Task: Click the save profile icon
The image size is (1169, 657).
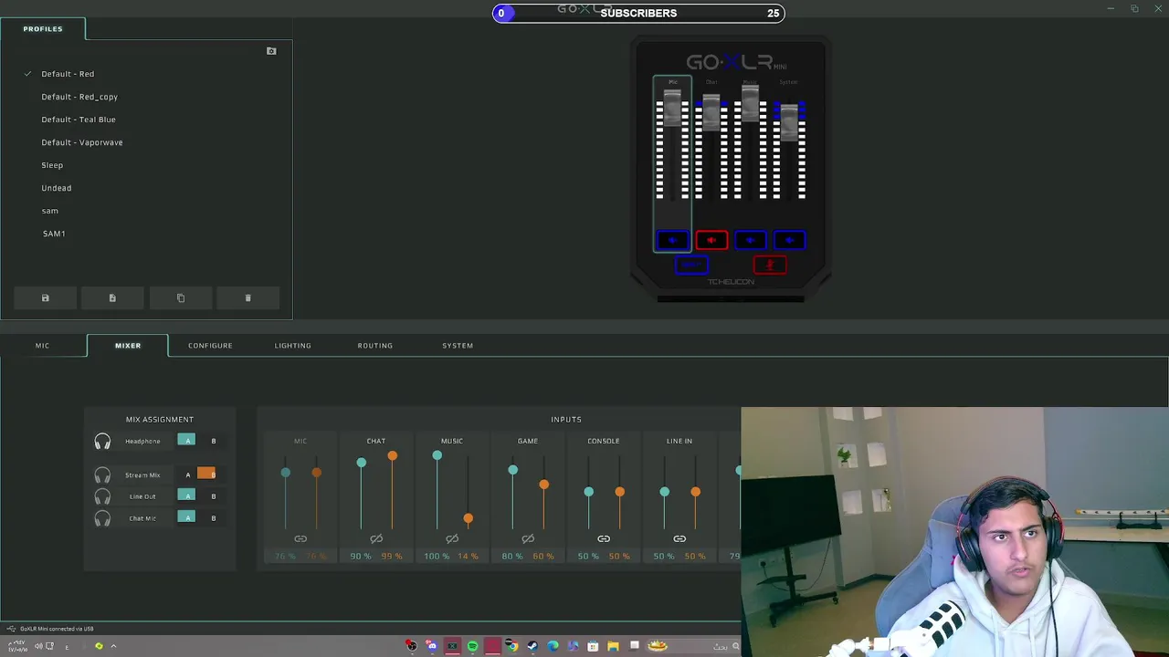Action: point(45,298)
